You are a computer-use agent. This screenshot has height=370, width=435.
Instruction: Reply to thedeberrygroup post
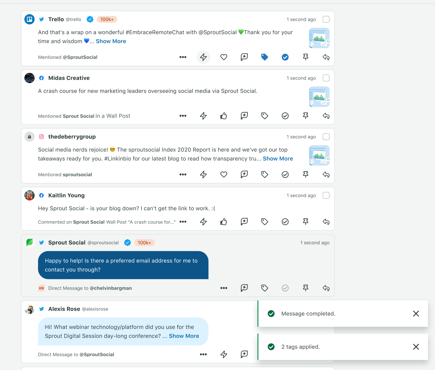(326, 174)
